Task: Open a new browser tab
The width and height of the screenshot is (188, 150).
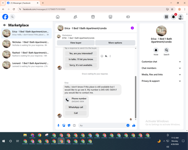Action: coord(43,3)
